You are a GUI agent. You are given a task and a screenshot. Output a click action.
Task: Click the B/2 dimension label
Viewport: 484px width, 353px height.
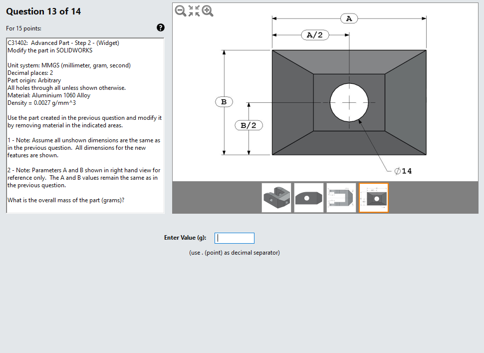pyautogui.click(x=248, y=125)
